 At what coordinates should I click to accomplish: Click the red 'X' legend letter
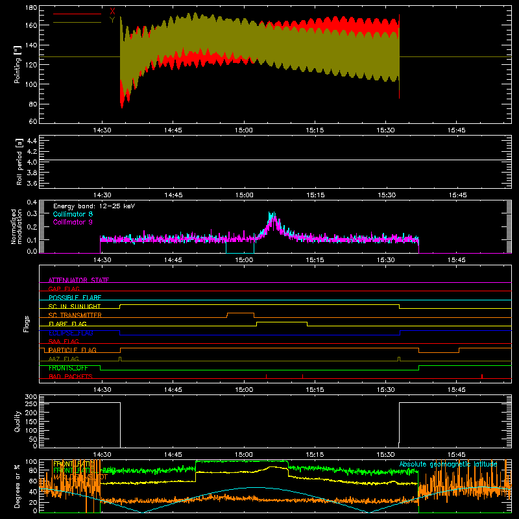(112, 12)
